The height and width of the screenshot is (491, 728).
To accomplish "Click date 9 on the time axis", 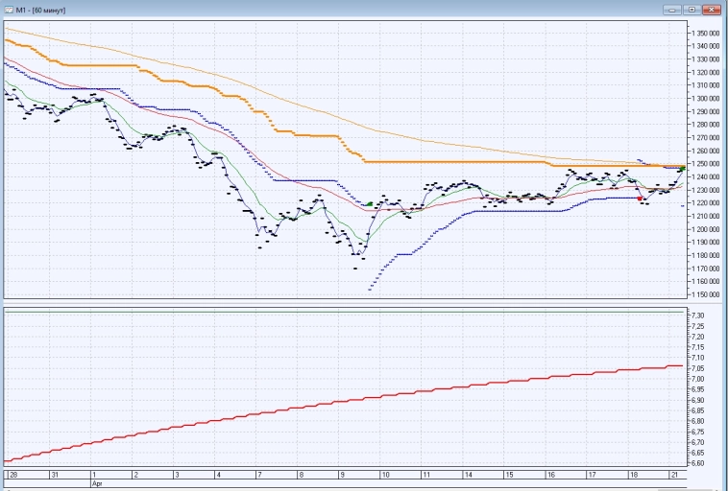I will tap(342, 475).
